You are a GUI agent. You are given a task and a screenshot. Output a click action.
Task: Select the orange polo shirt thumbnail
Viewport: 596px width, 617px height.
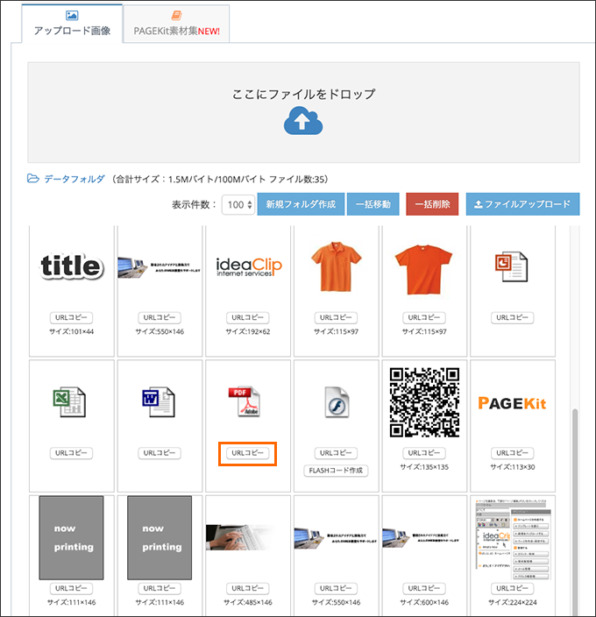(336, 266)
